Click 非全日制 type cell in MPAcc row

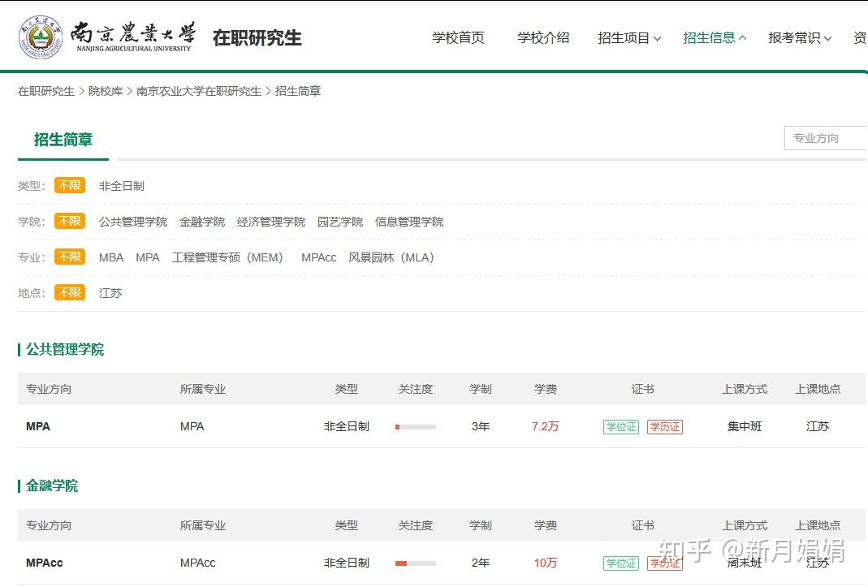click(347, 563)
